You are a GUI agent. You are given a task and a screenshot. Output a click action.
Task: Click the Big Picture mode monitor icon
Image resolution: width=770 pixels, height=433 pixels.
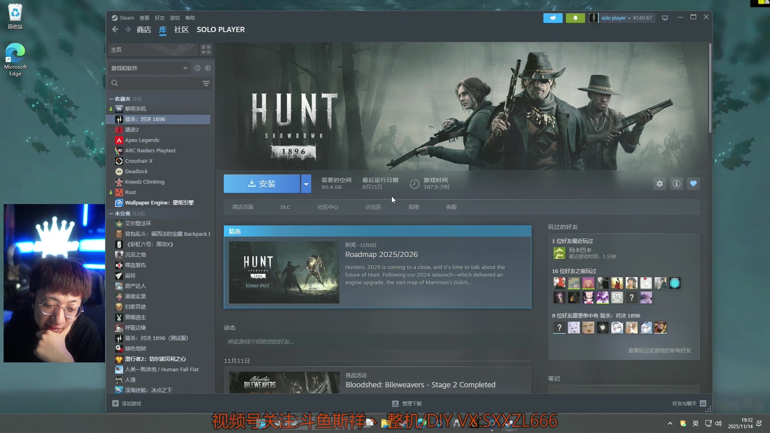(665, 18)
